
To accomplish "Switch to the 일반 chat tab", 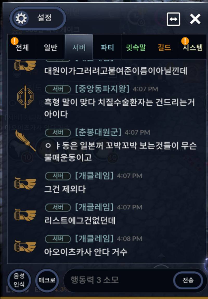I will [50, 47].
